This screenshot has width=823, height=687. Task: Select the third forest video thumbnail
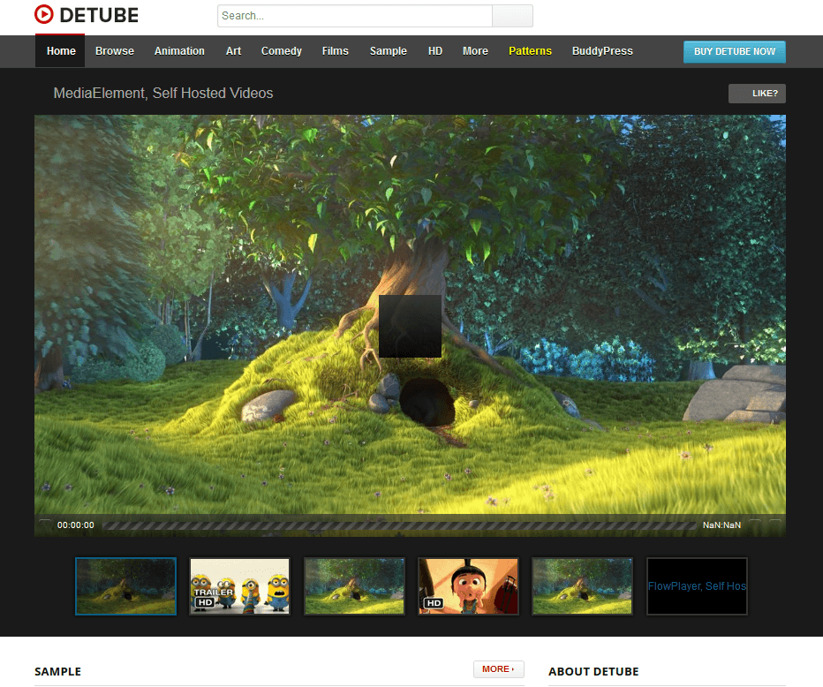[354, 586]
